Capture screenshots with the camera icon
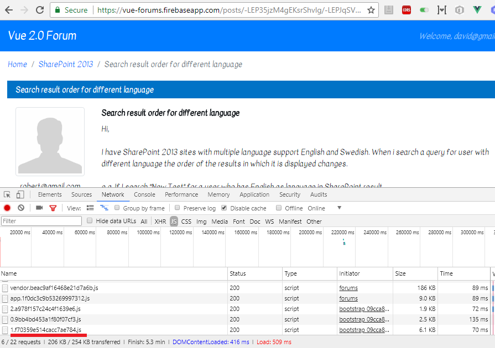 39,208
